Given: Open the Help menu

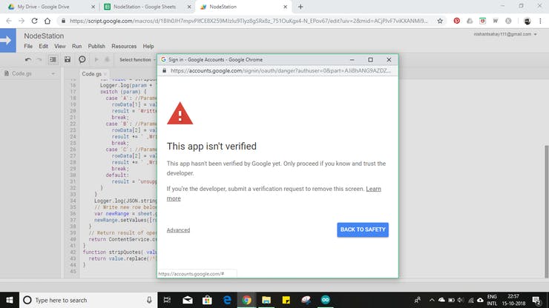Looking at the screenshot, I should coord(148,46).
